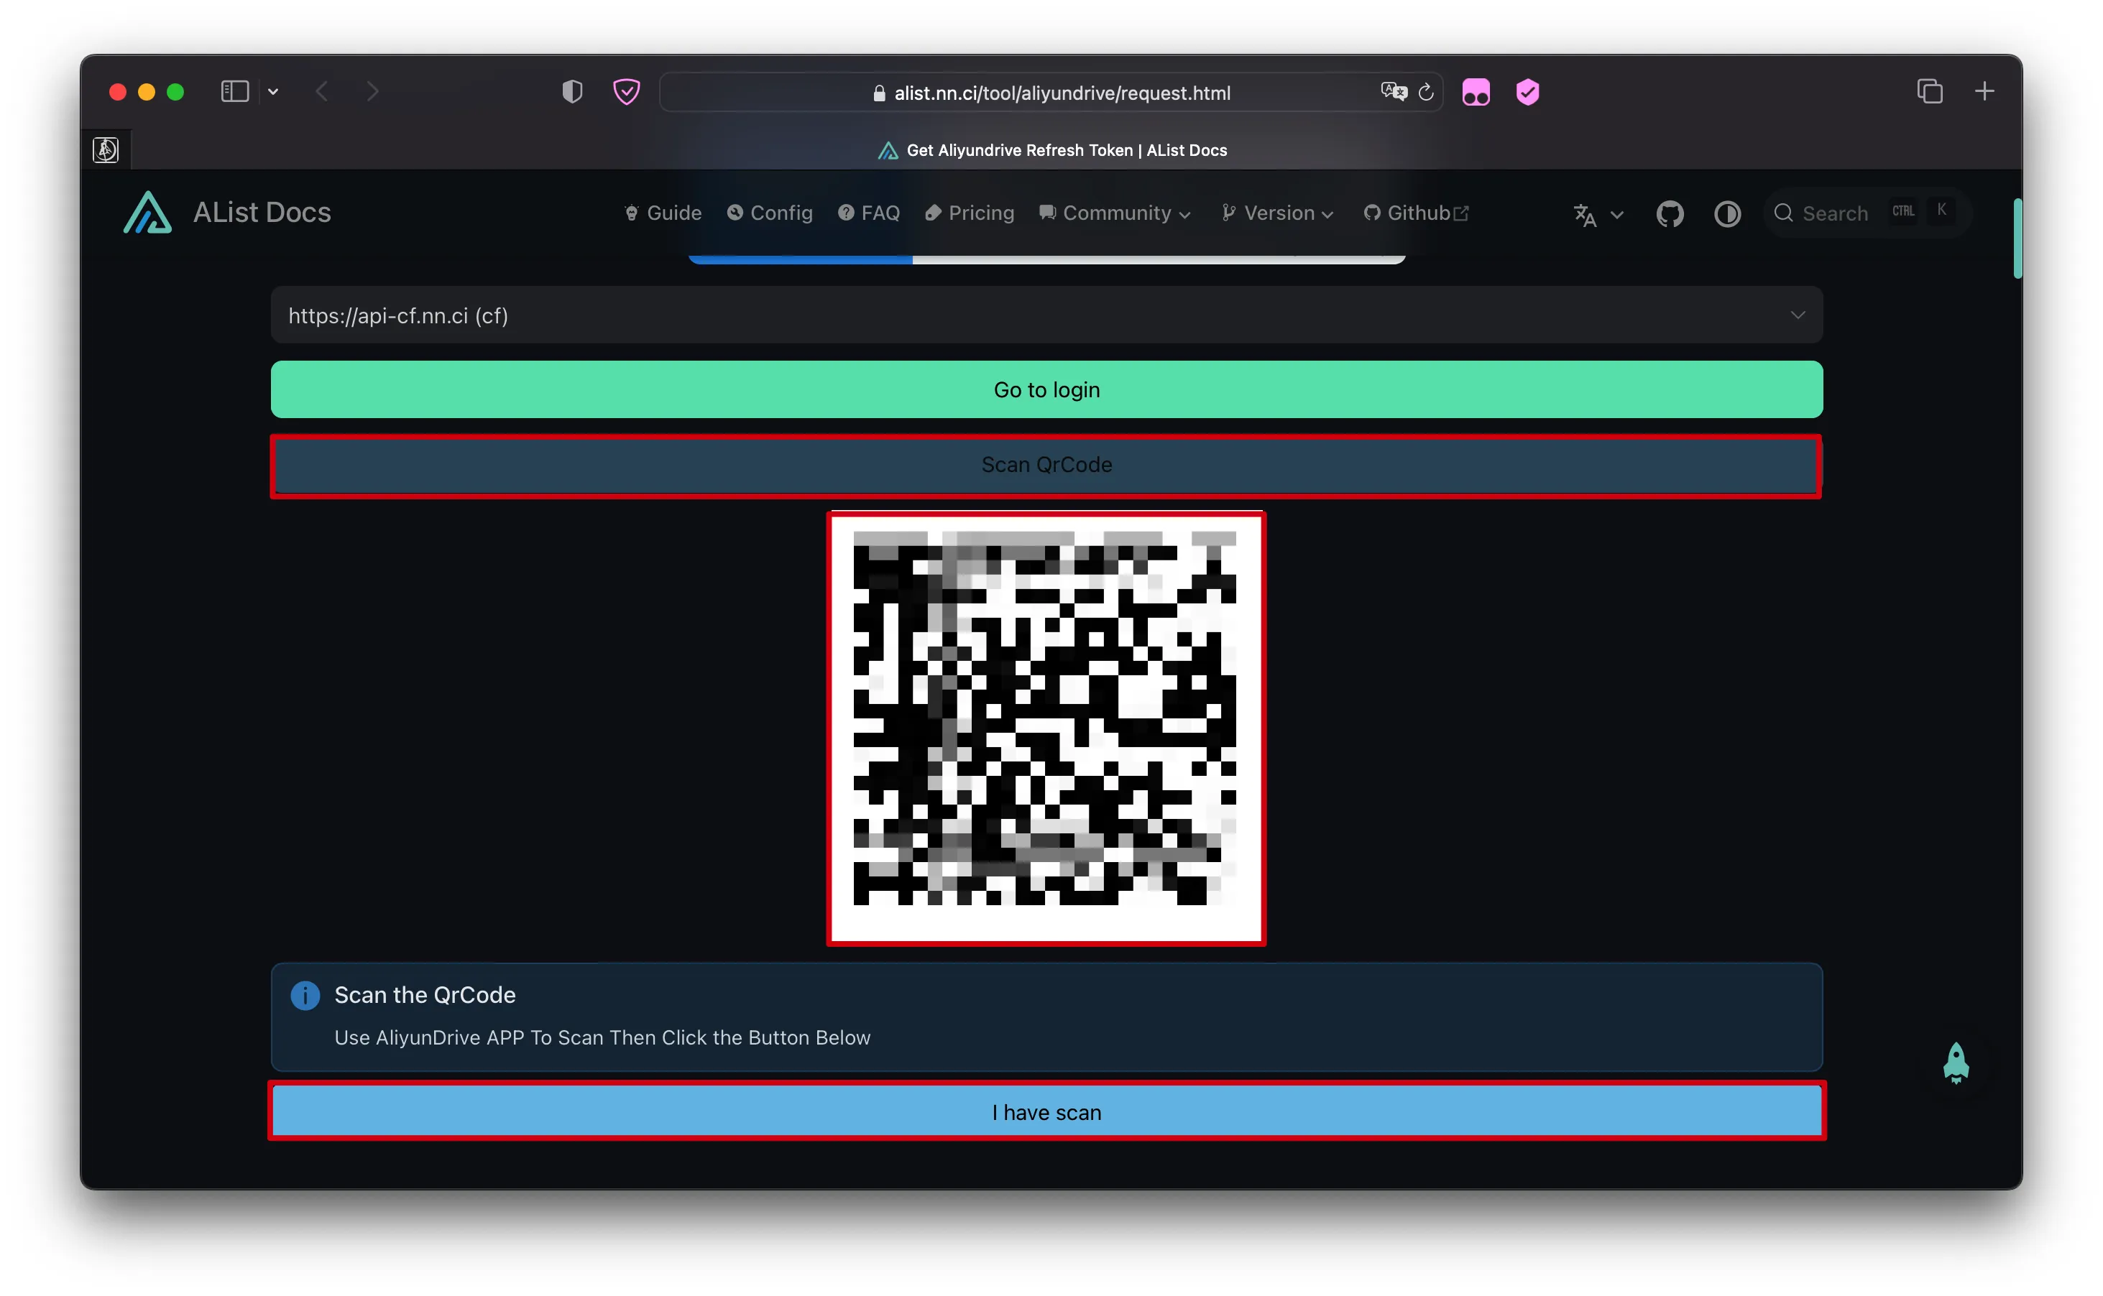Open the Guide menu item
2103x1296 pixels.
coord(663,213)
